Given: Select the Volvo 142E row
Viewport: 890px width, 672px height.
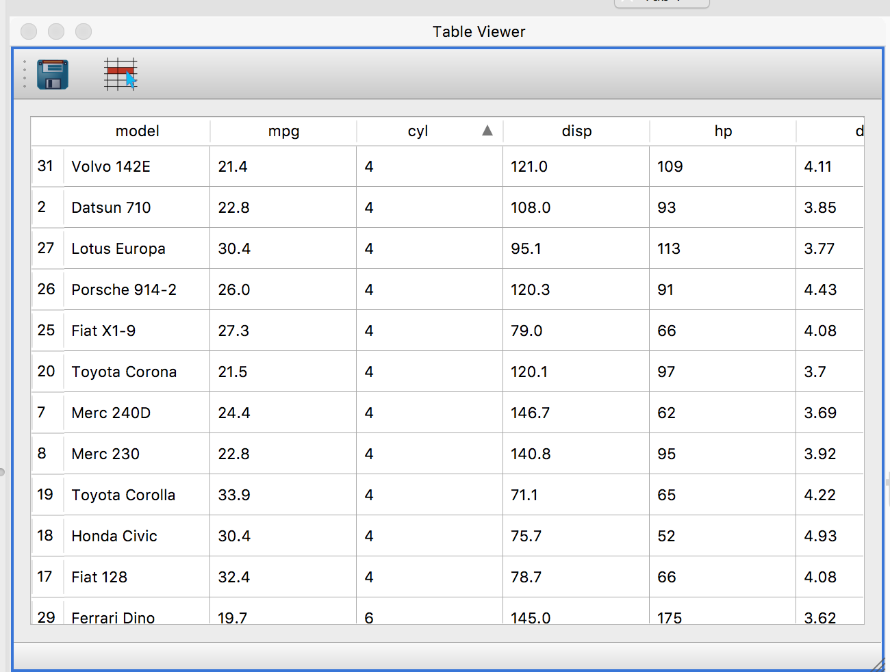Looking at the screenshot, I should 111,166.
